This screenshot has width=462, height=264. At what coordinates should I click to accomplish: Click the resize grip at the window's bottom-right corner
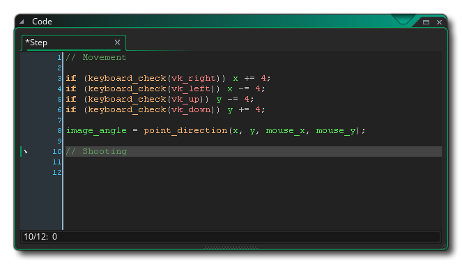pyautogui.click(x=443, y=247)
